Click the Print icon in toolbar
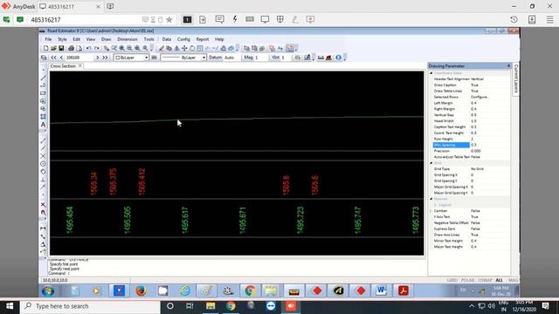Image resolution: width=559 pixels, height=314 pixels. click(71, 48)
